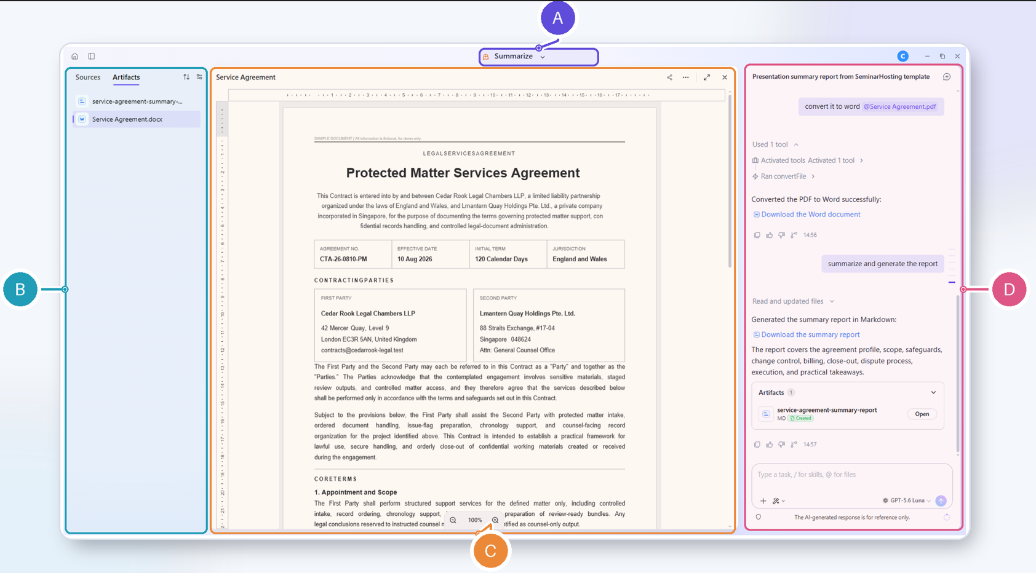Copy the 14:57 response

click(757, 445)
